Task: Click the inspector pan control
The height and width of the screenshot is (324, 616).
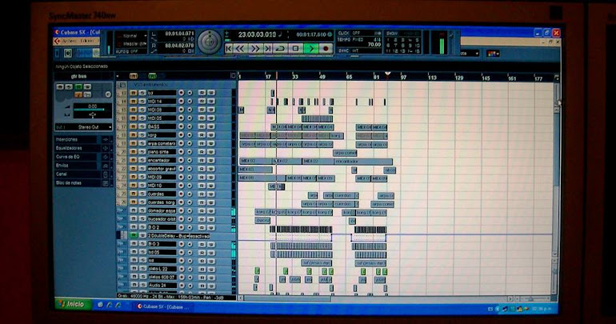Action: pos(92,115)
